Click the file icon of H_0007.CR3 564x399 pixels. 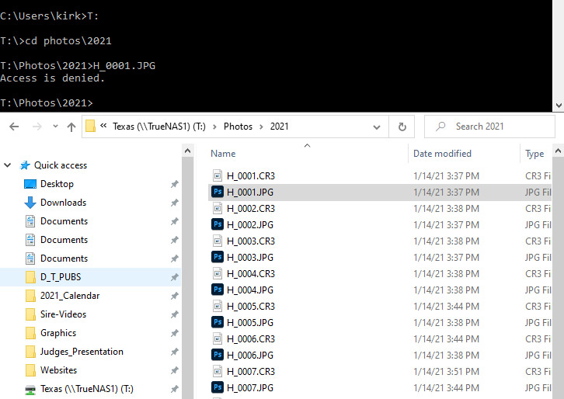click(218, 371)
